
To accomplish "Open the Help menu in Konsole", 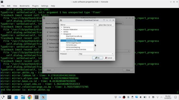I will (x=53, y=6).
